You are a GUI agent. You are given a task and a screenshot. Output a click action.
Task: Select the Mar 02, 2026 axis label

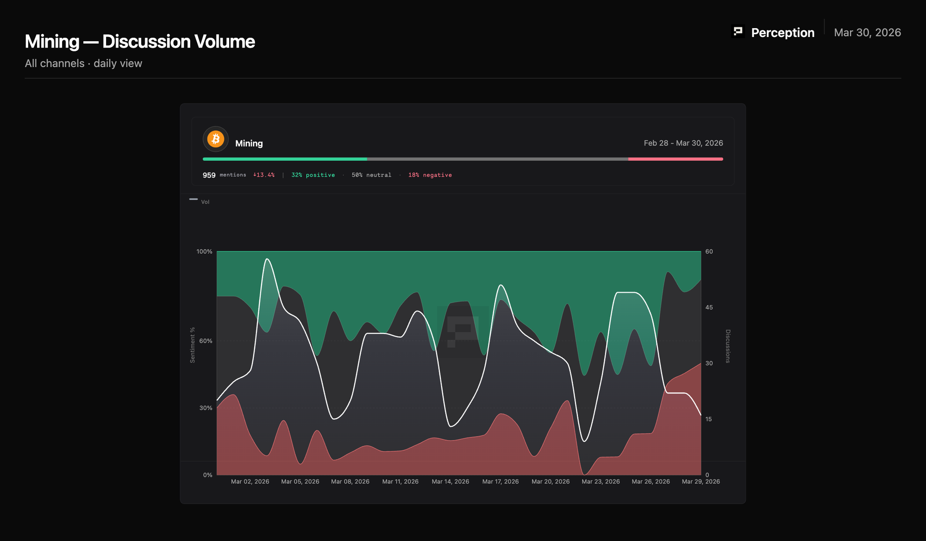[x=250, y=482]
